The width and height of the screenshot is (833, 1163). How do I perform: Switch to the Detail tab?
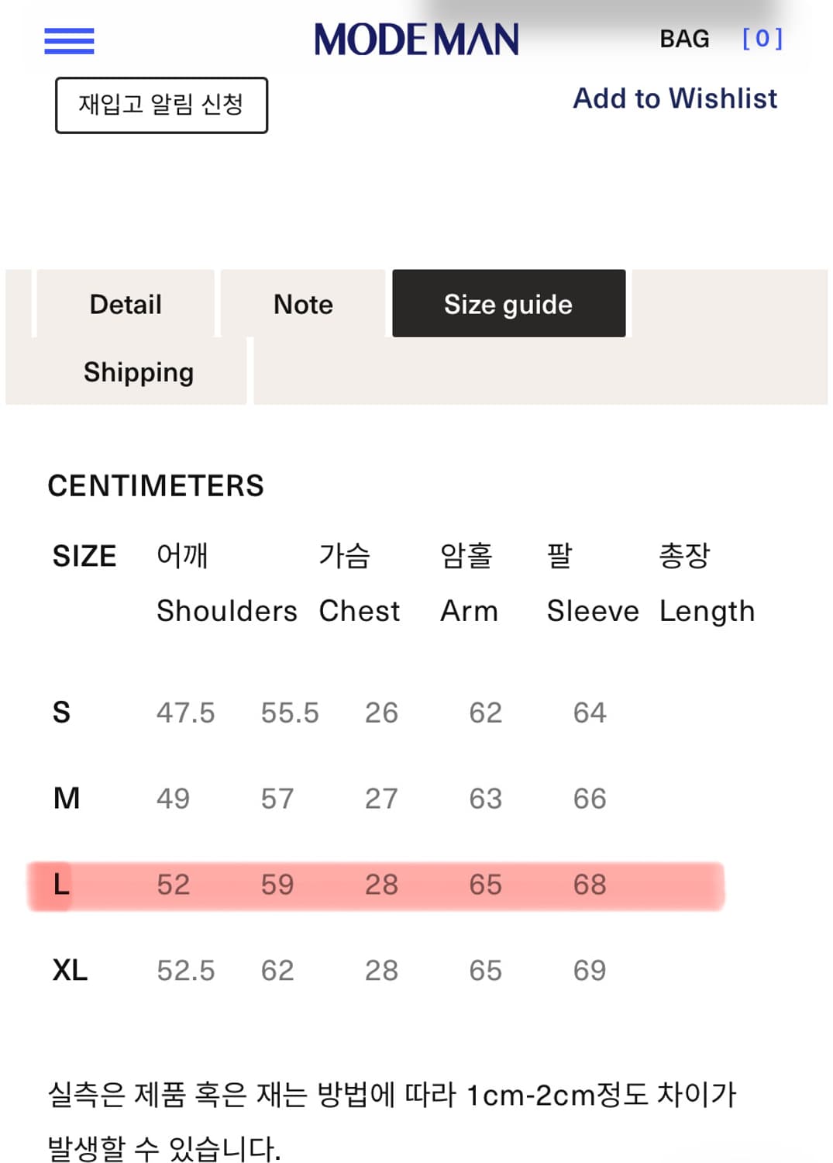pyautogui.click(x=126, y=304)
